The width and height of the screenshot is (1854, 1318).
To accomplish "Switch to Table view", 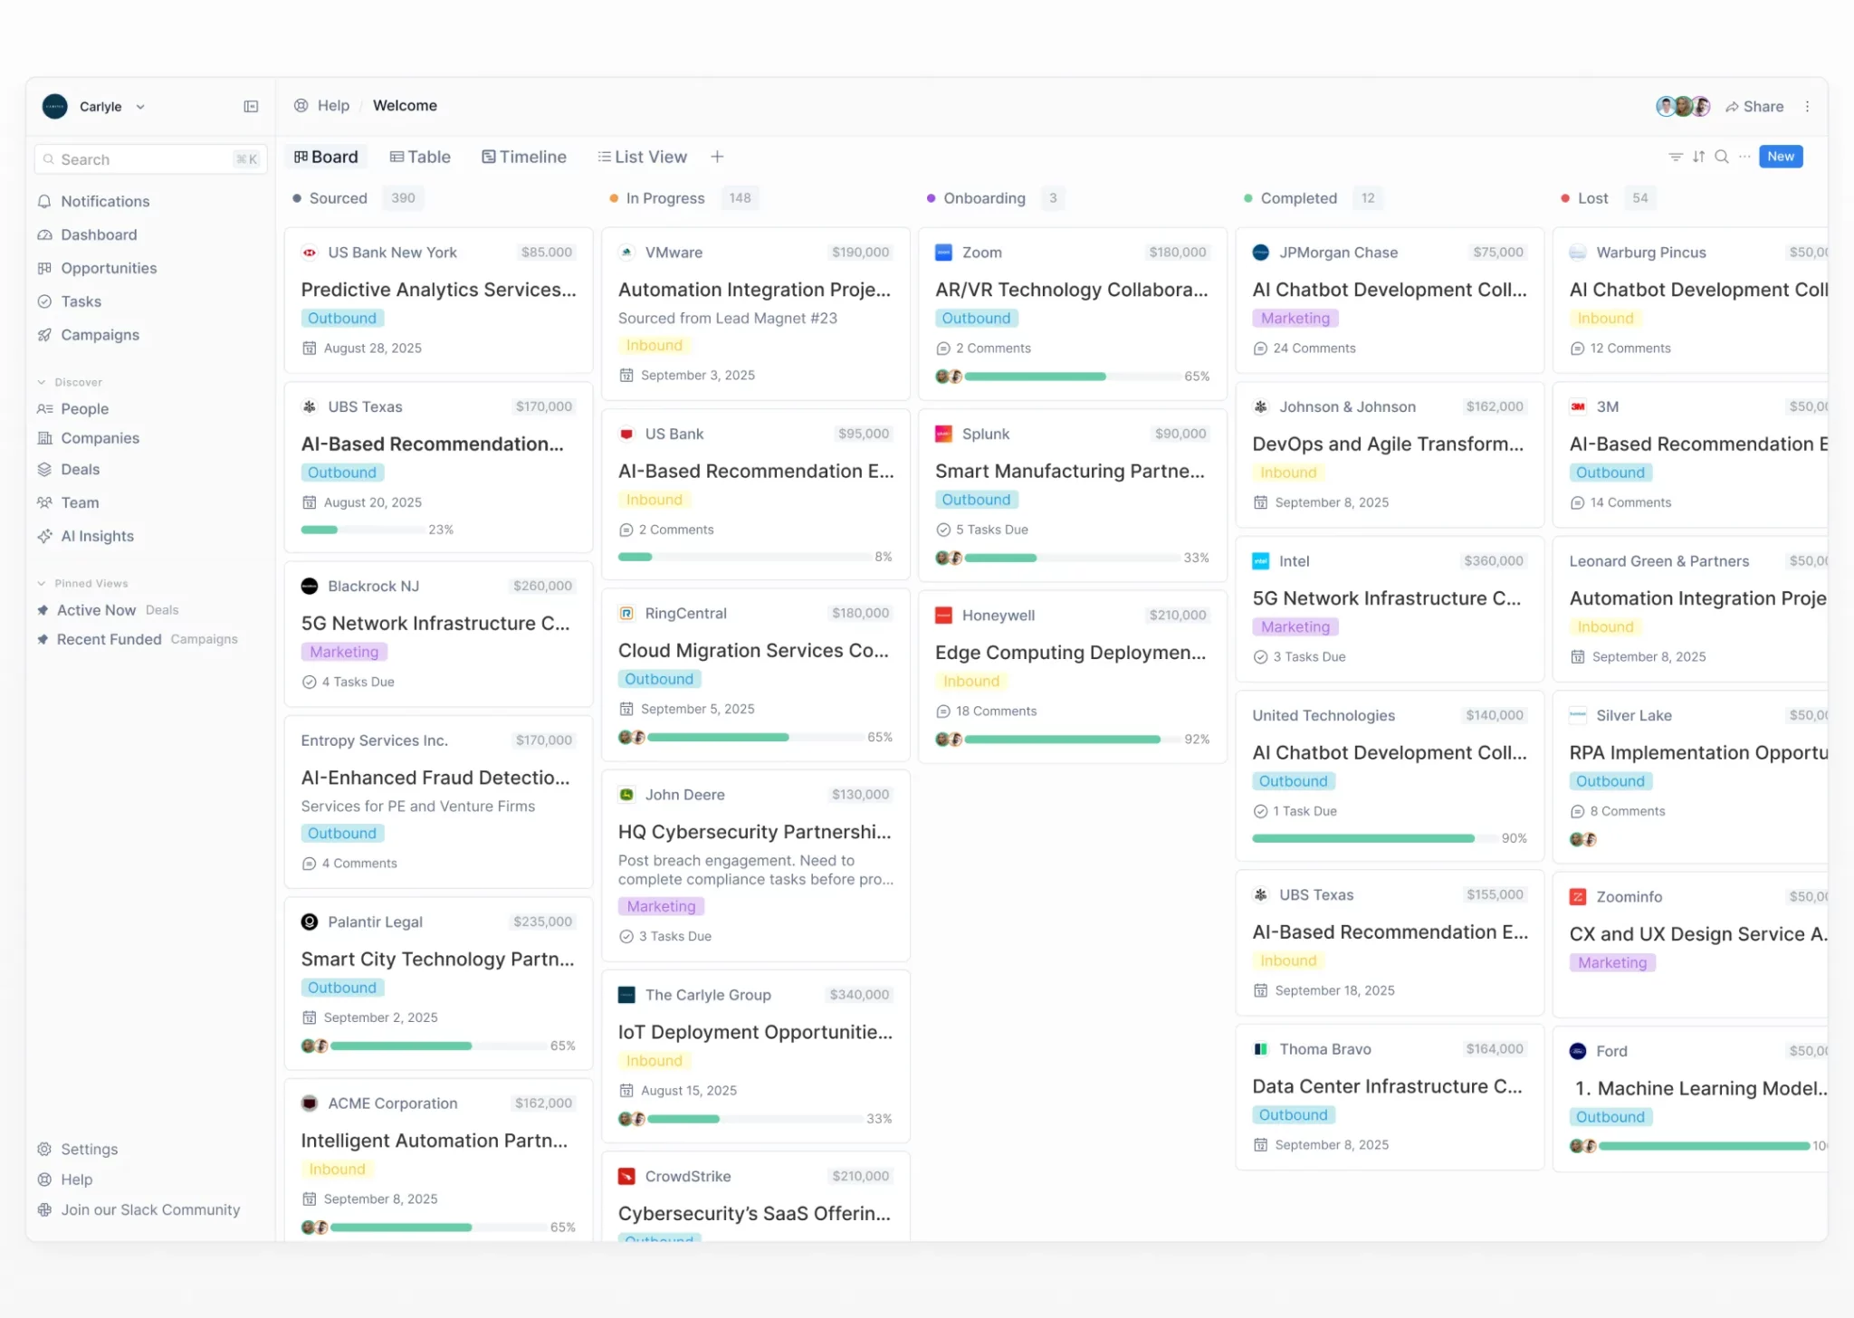I will pyautogui.click(x=421, y=156).
